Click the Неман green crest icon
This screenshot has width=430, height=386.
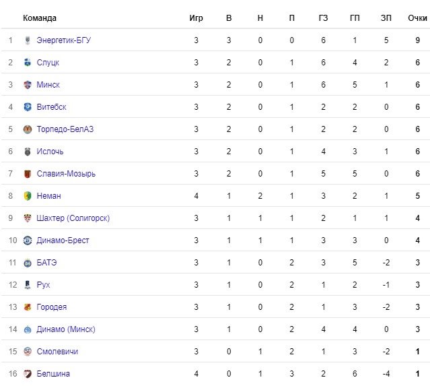click(x=28, y=196)
